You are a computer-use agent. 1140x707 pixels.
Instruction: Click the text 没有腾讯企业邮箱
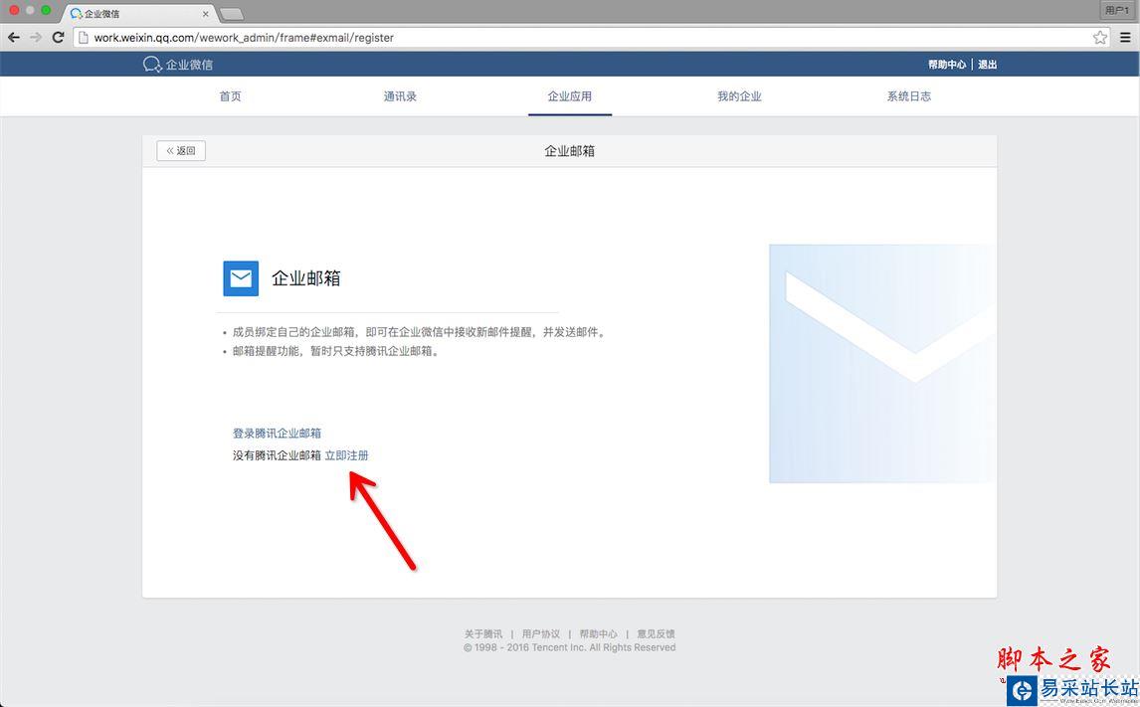[x=277, y=454]
